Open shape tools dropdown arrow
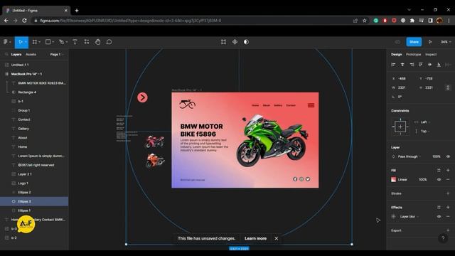This screenshot has height=256, width=455. (x=53, y=42)
